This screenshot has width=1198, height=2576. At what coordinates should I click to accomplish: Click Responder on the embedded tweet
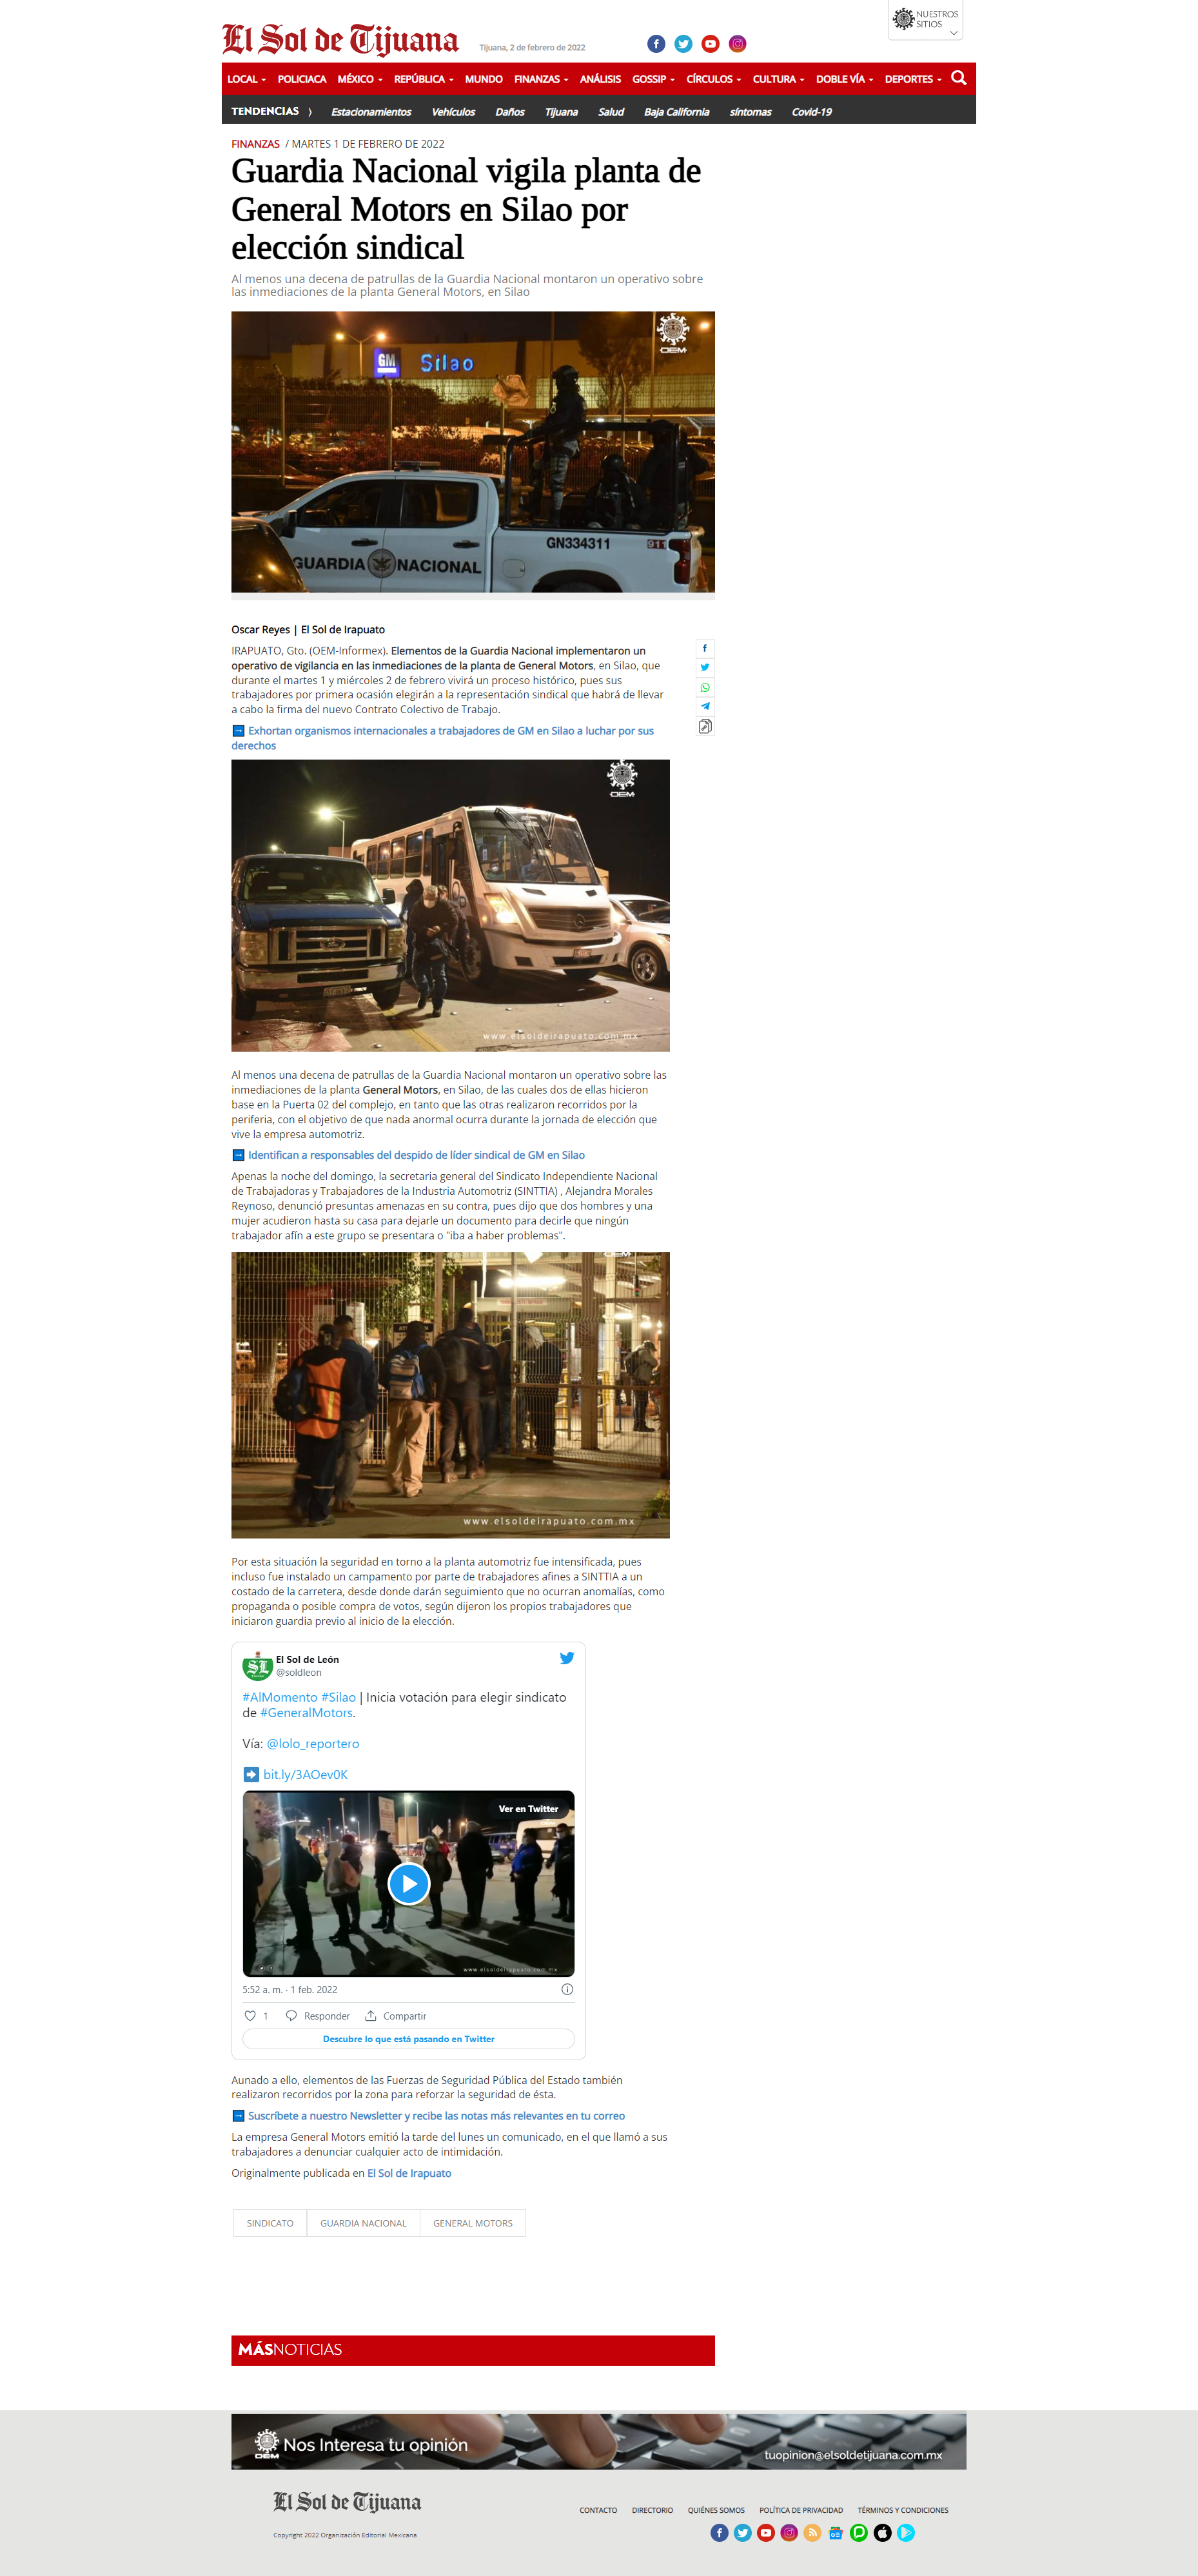pos(318,2016)
